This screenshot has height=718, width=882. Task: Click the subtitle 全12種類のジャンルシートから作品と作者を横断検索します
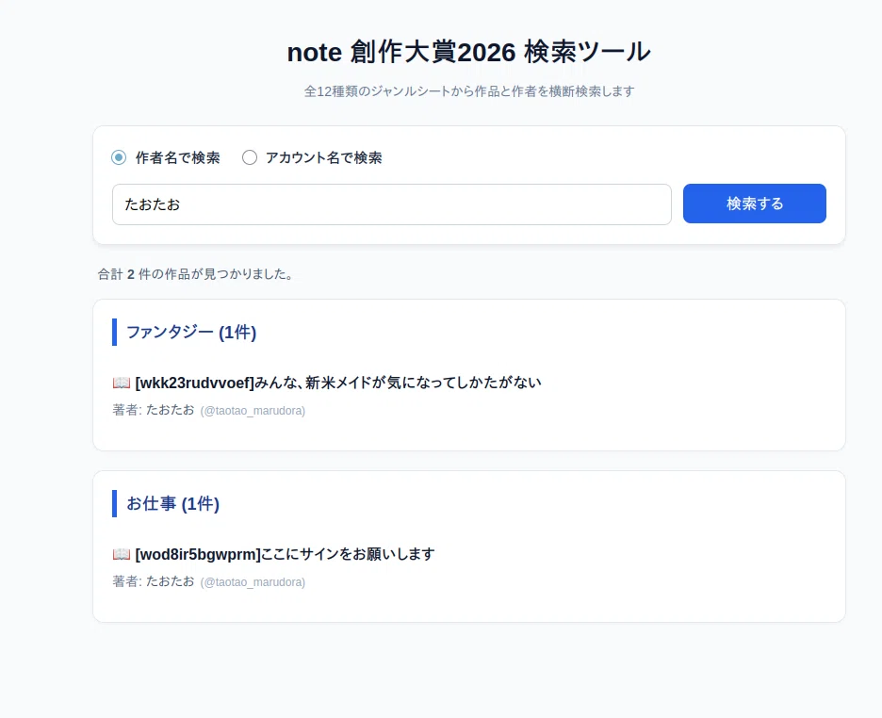pos(469,91)
